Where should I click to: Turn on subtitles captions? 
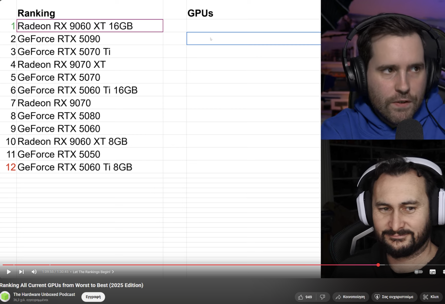[432, 272]
